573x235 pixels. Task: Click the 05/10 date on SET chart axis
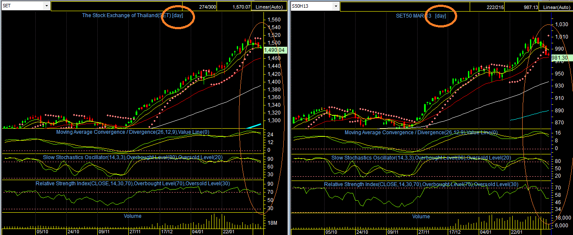click(42, 232)
